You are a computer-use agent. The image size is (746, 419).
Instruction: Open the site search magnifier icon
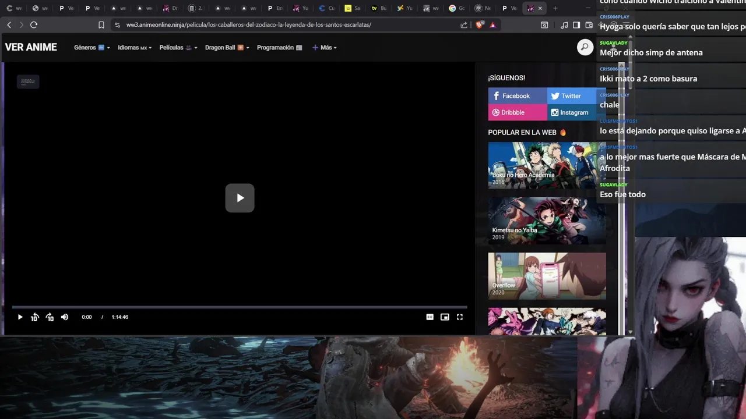(x=585, y=47)
